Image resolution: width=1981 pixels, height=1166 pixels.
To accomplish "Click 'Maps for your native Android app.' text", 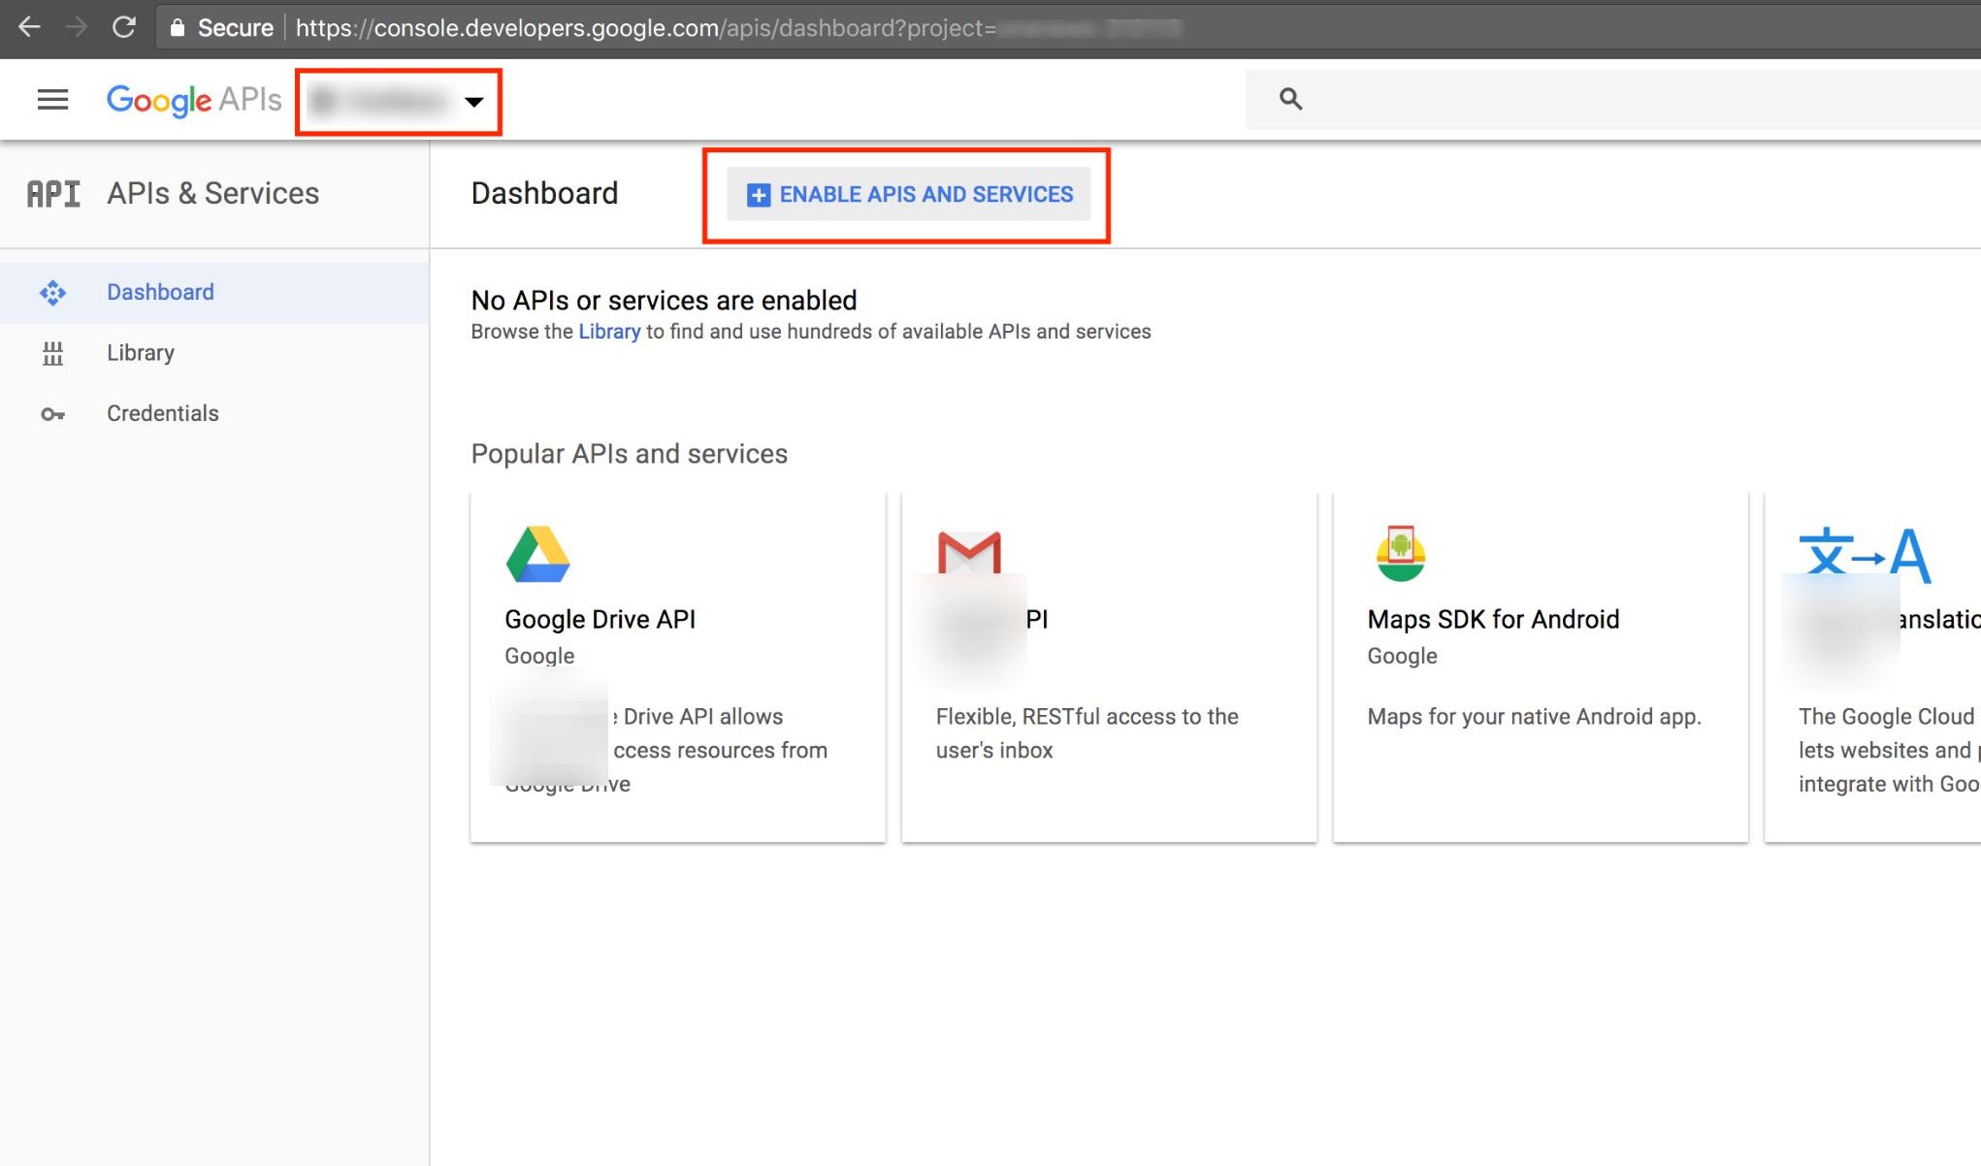I will point(1534,717).
